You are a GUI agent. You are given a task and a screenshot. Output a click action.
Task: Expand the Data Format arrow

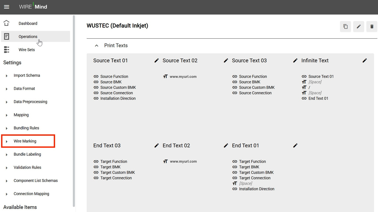(x=6, y=89)
